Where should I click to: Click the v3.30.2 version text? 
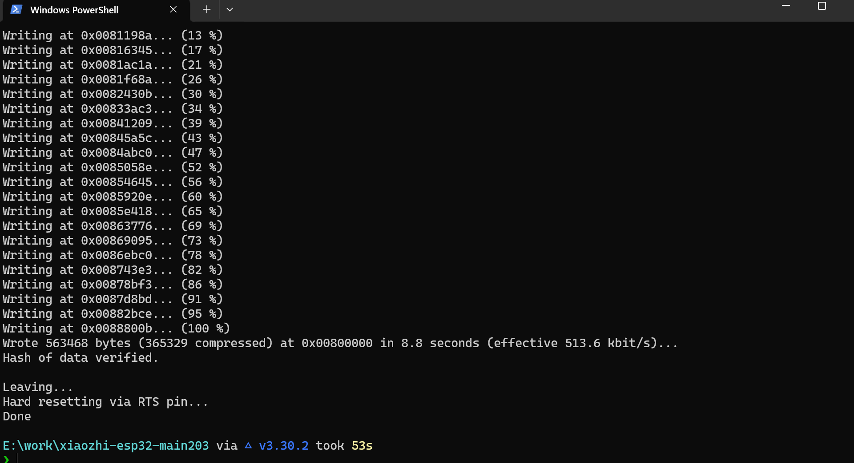point(283,446)
